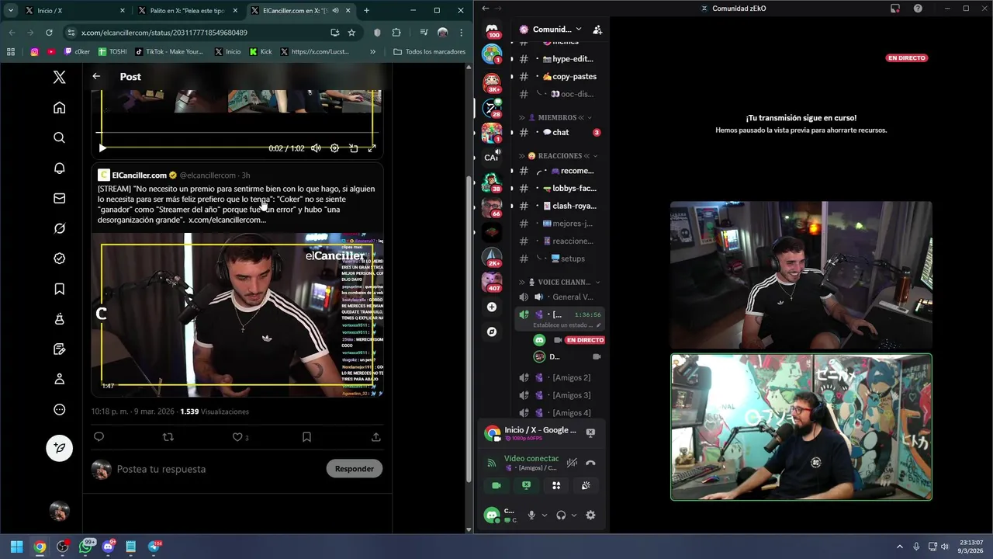Stop streaming the Inicio / X screen share
993x559 pixels.
click(590, 432)
